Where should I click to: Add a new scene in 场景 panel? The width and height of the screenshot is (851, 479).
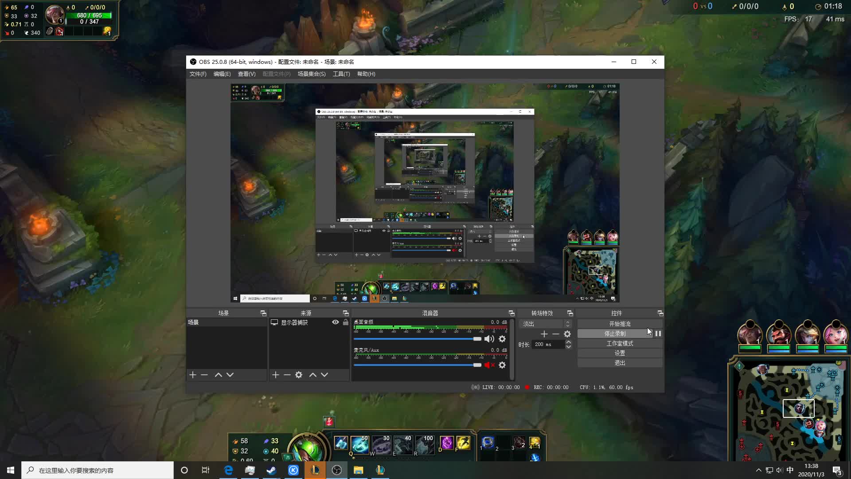[x=193, y=375]
